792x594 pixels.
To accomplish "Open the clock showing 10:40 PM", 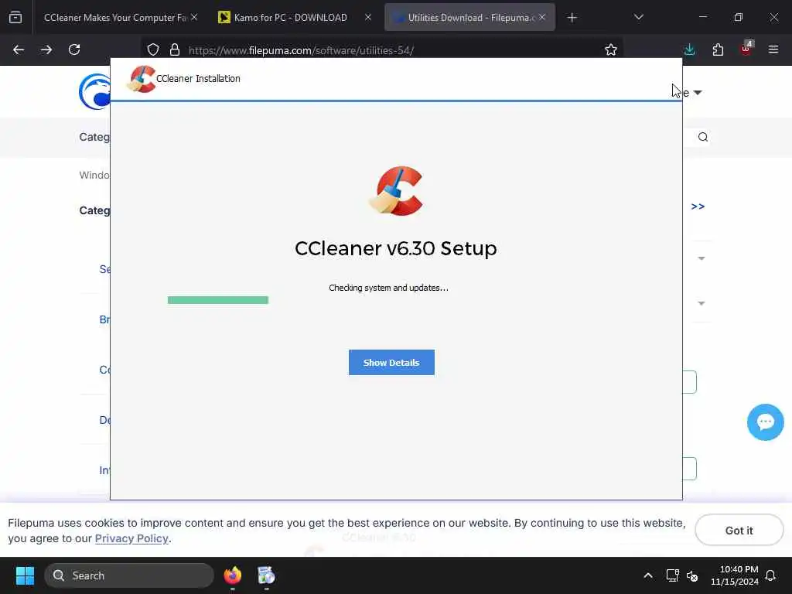I will (735, 575).
